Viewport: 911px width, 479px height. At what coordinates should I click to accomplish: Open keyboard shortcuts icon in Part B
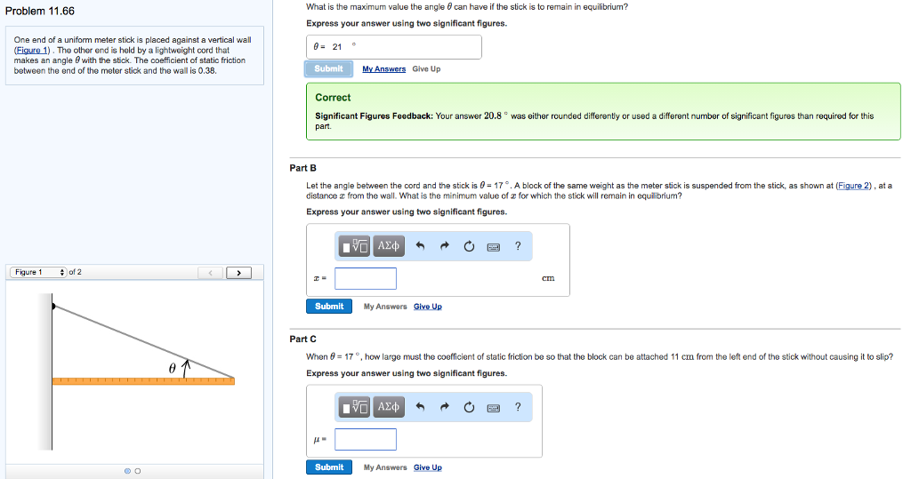pos(493,247)
